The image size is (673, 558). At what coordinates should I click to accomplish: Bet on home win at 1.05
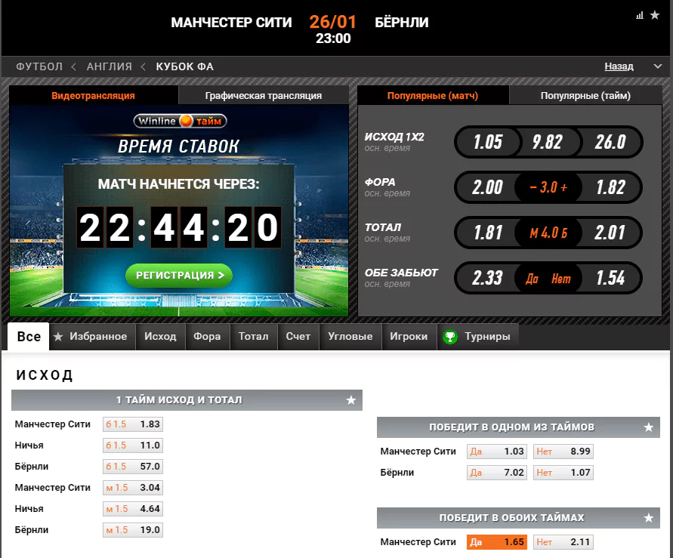[488, 142]
